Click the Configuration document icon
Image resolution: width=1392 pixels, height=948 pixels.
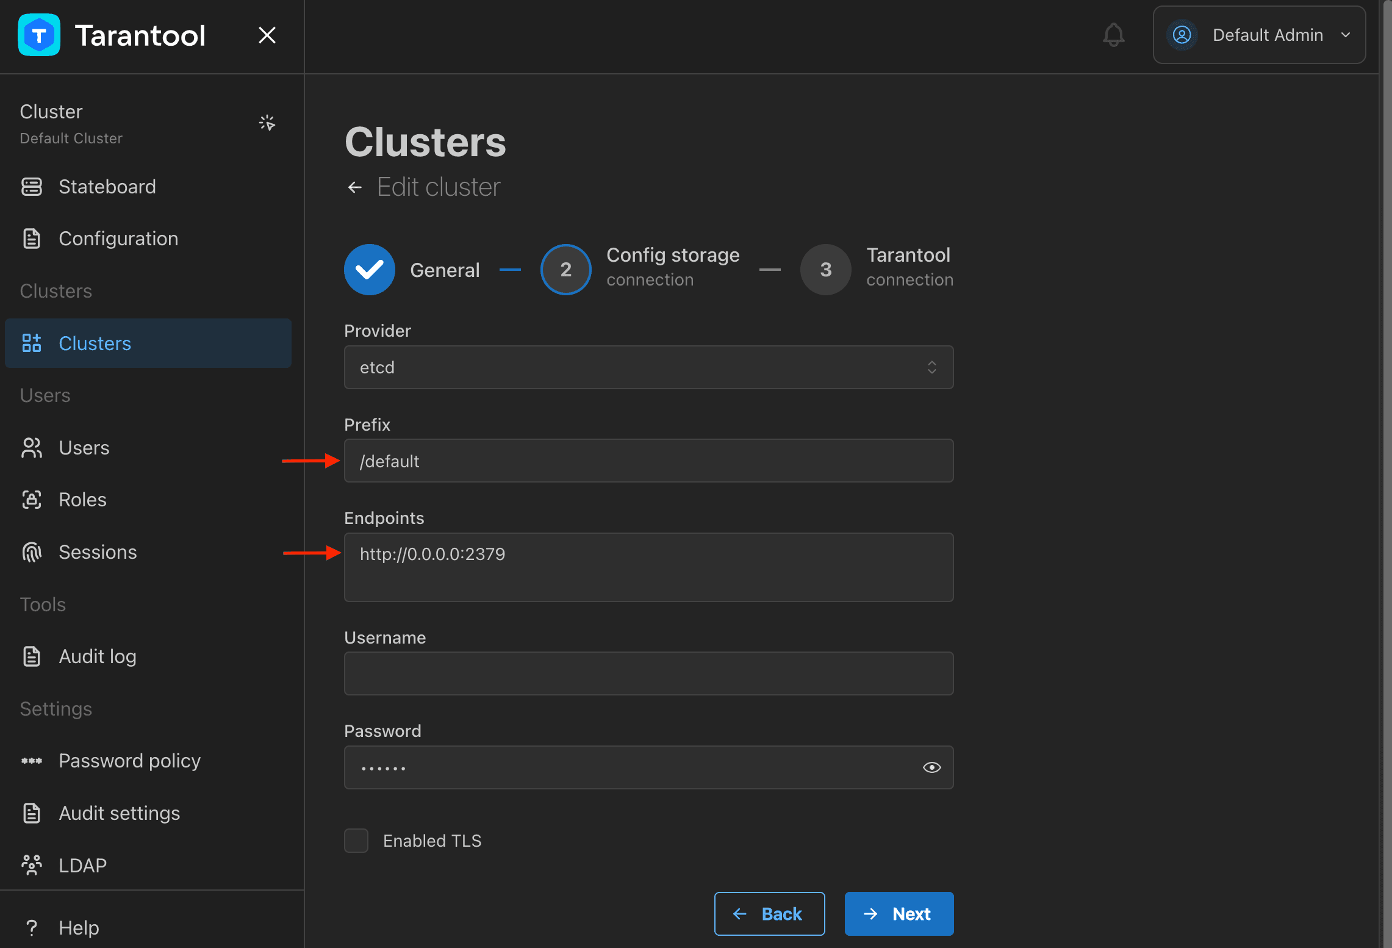point(32,239)
